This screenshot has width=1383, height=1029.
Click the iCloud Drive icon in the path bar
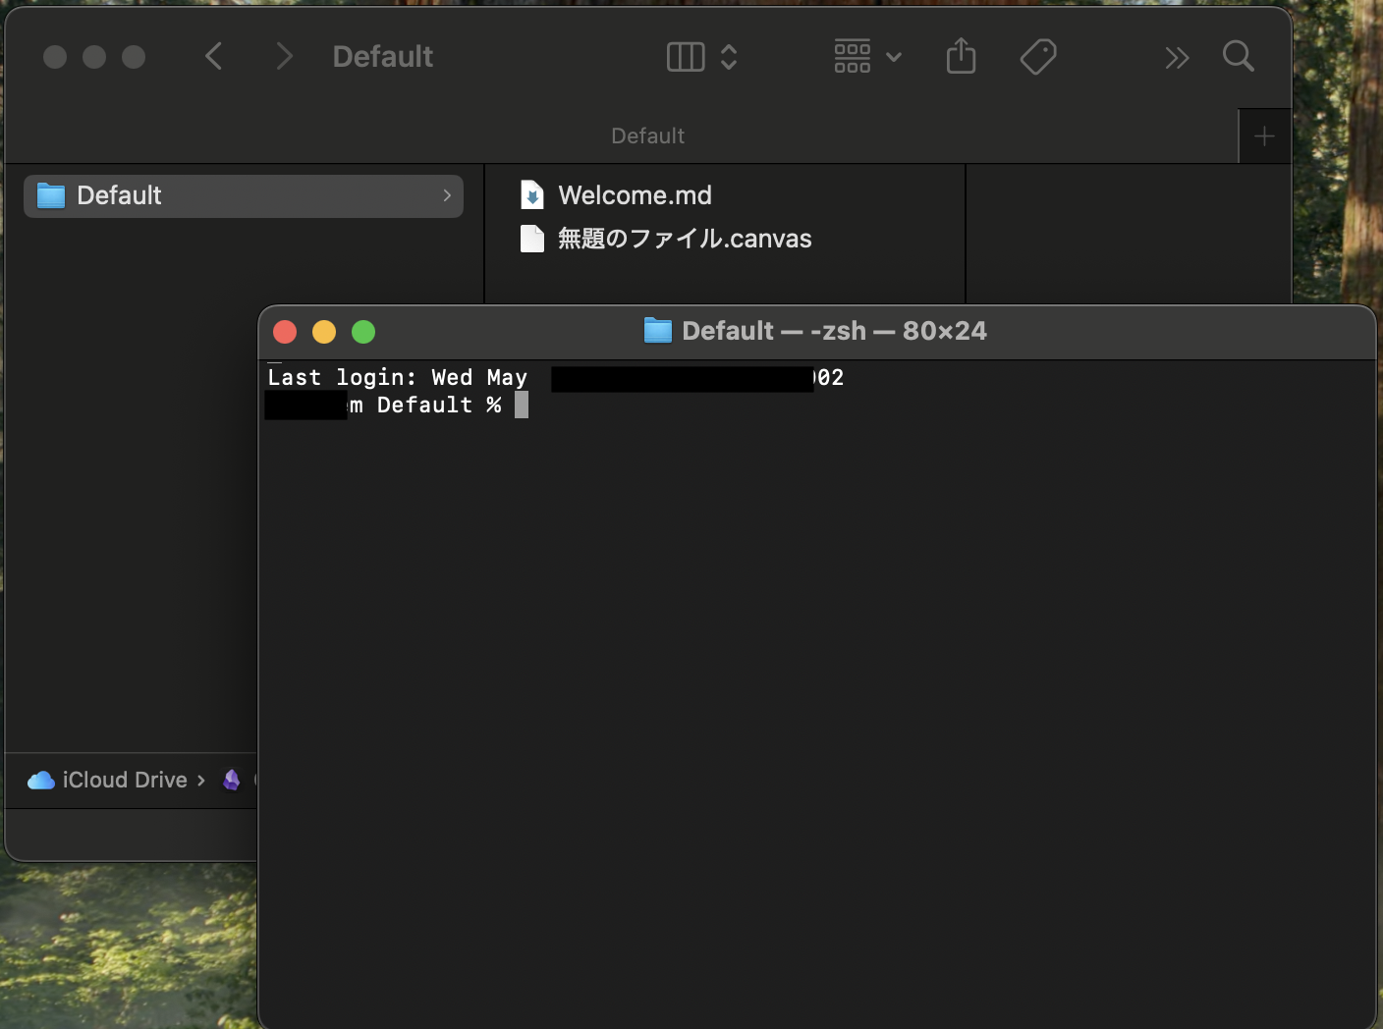point(39,780)
